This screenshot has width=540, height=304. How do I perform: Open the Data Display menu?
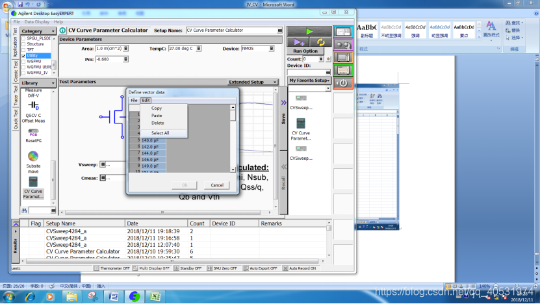[37, 21]
